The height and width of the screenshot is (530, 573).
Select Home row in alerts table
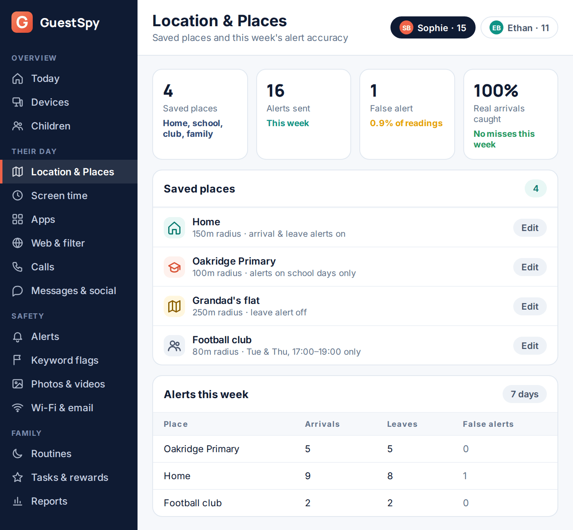pos(355,476)
